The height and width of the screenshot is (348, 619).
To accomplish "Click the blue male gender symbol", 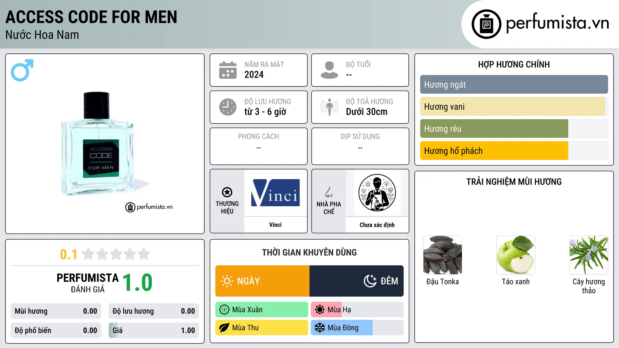I will click(x=22, y=70).
